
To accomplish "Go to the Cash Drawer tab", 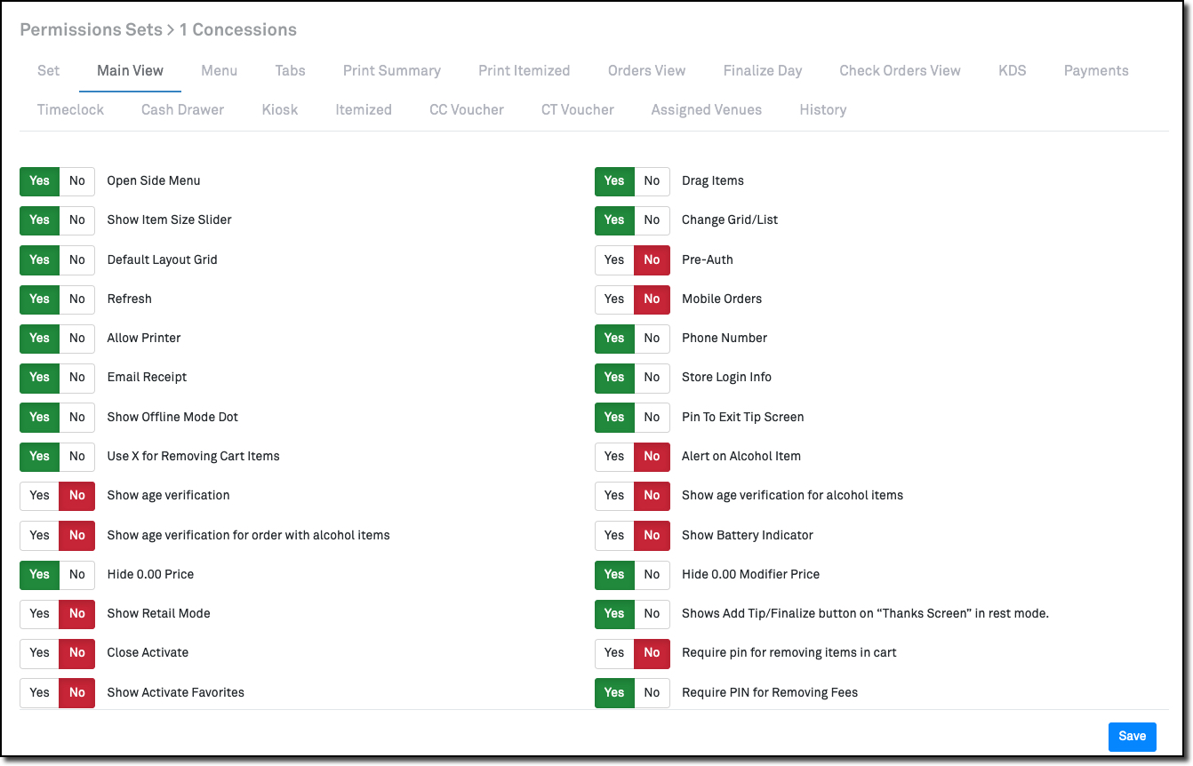I will tap(182, 109).
